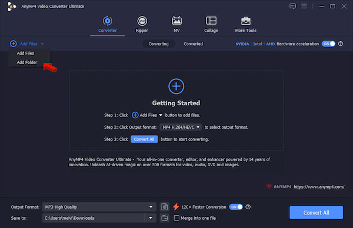Click Add Files button in Step 1
Screen dimensions: 353x228
coord(144,115)
